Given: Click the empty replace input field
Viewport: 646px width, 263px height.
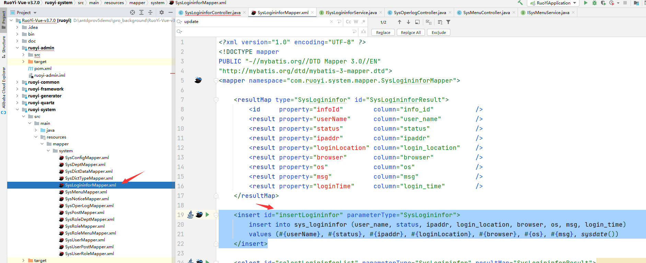Looking at the screenshot, I should [266, 32].
